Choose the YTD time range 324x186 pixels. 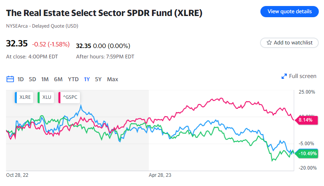tap(73, 79)
